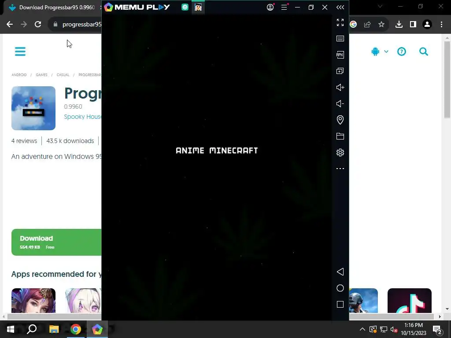The height and width of the screenshot is (338, 451).
Task: Toggle Chrome side panel
Action: tap(413, 25)
